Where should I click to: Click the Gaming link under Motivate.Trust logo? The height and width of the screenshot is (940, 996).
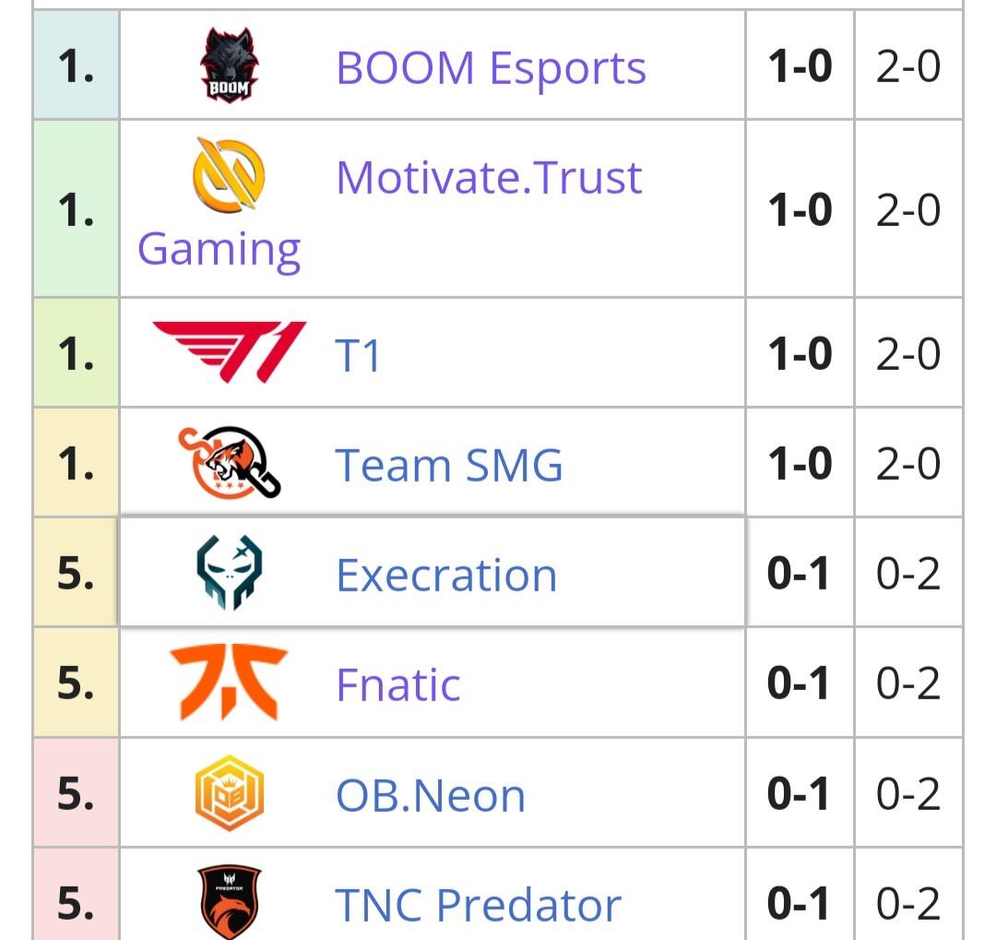tap(219, 249)
